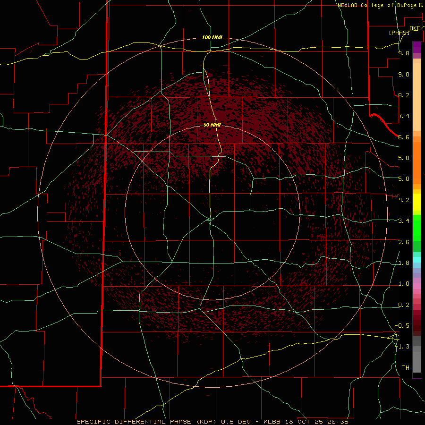Click the 6.6 legend value
Image resolution: width=425 pixels, height=425 pixels.
[x=404, y=137]
